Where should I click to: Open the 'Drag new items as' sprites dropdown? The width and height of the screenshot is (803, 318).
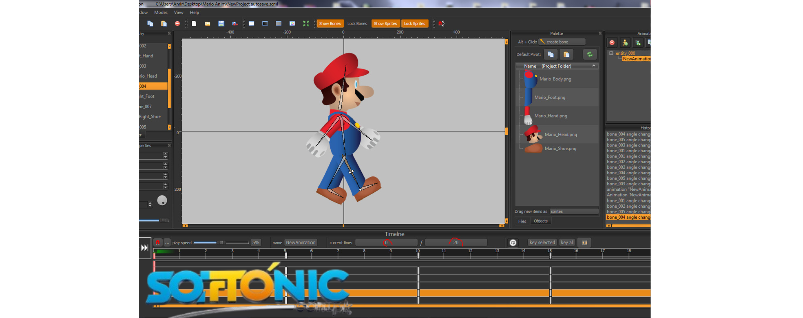(574, 211)
